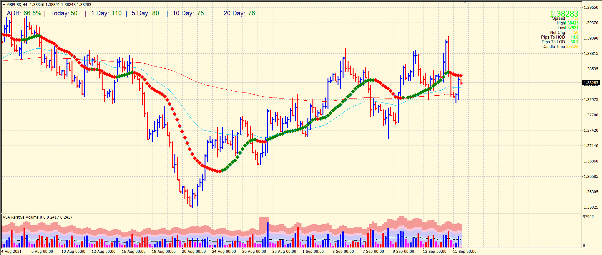Click the 97922 volume scale value
The width and height of the screenshot is (602, 255).
(x=588, y=217)
